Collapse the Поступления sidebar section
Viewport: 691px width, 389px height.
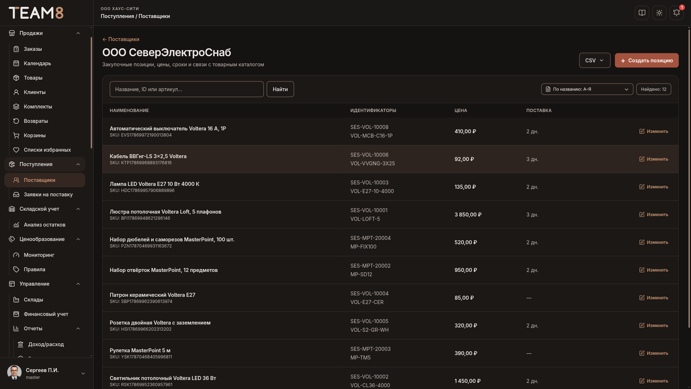click(x=78, y=164)
